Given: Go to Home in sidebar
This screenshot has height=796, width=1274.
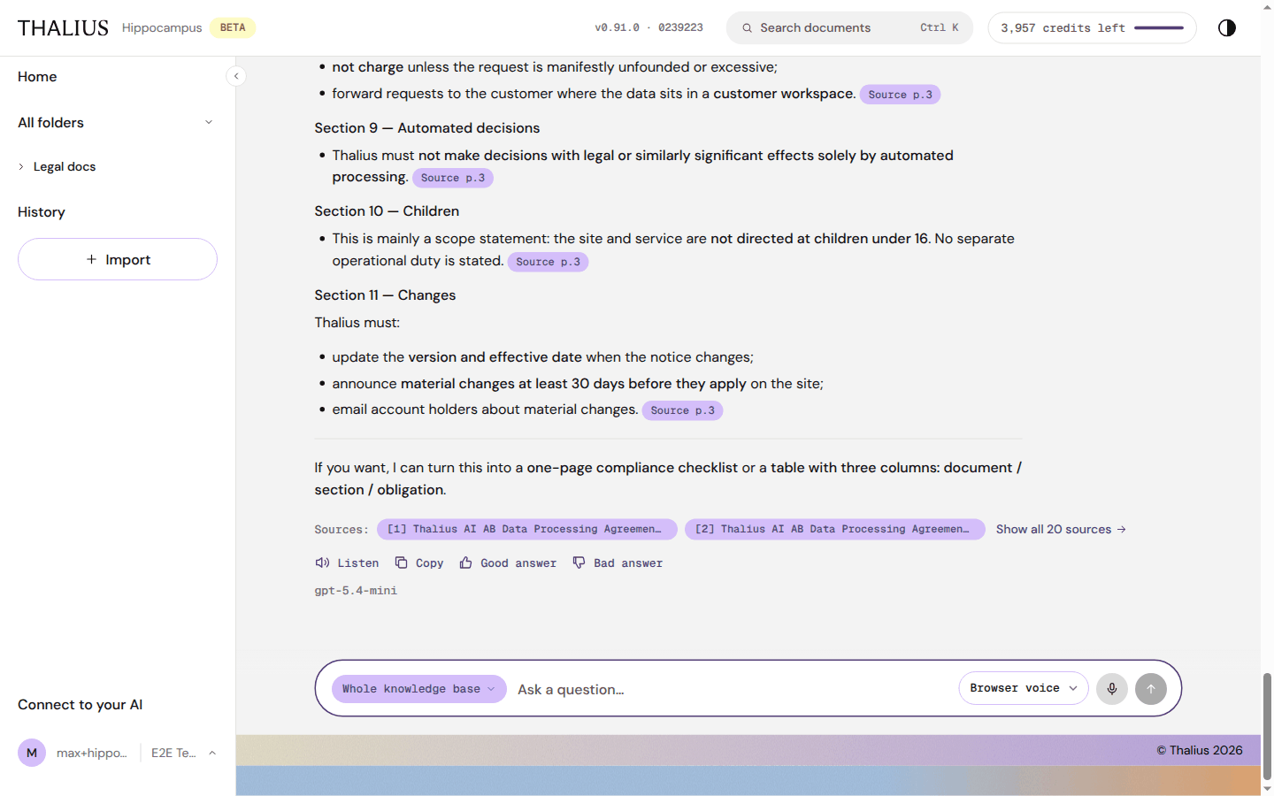Looking at the screenshot, I should (37, 77).
